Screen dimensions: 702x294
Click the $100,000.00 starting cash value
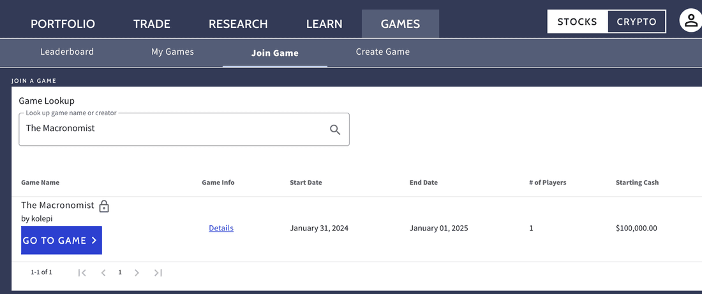636,228
